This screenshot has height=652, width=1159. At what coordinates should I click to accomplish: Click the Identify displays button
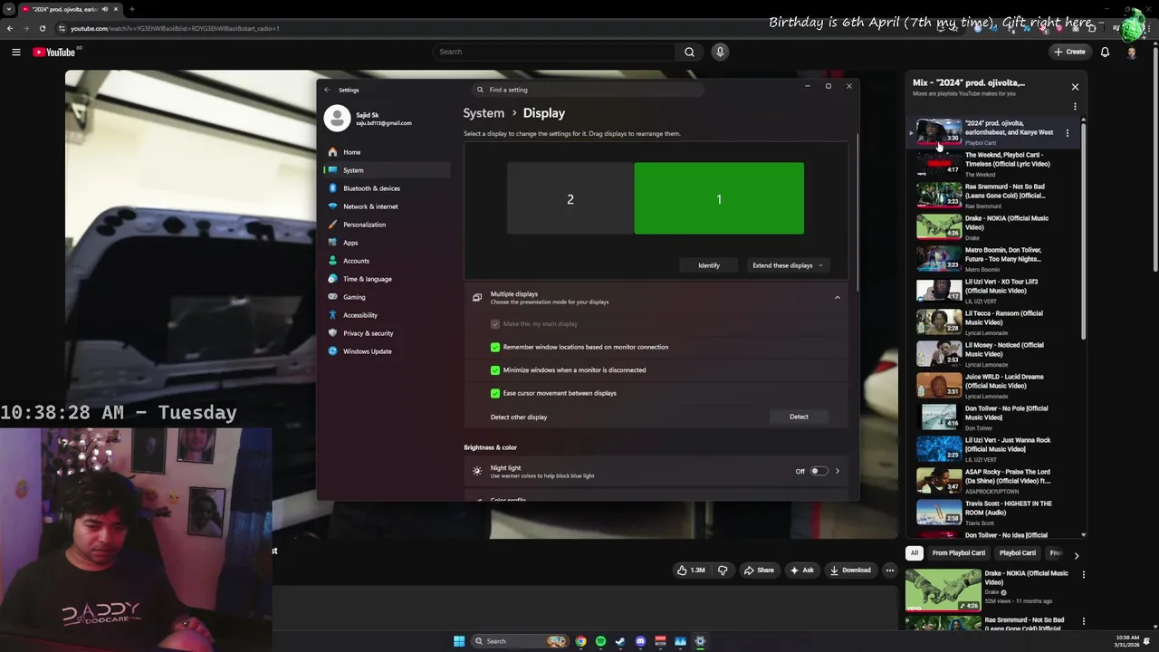(x=709, y=265)
